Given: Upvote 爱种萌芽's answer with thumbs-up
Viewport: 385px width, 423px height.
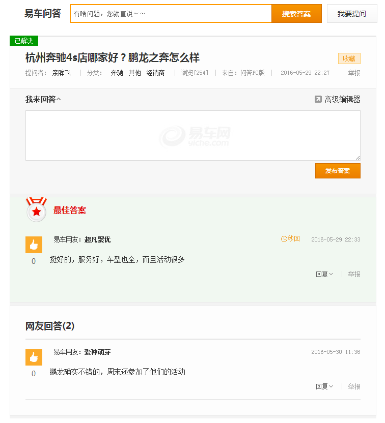Looking at the screenshot, I should [34, 357].
